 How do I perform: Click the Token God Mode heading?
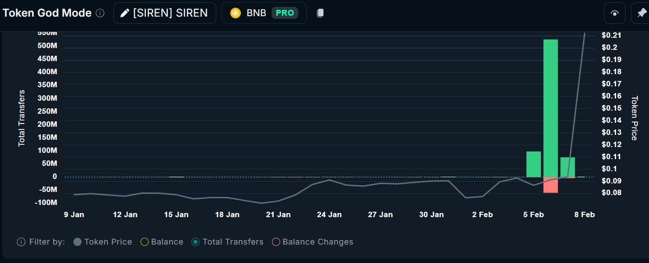click(46, 13)
